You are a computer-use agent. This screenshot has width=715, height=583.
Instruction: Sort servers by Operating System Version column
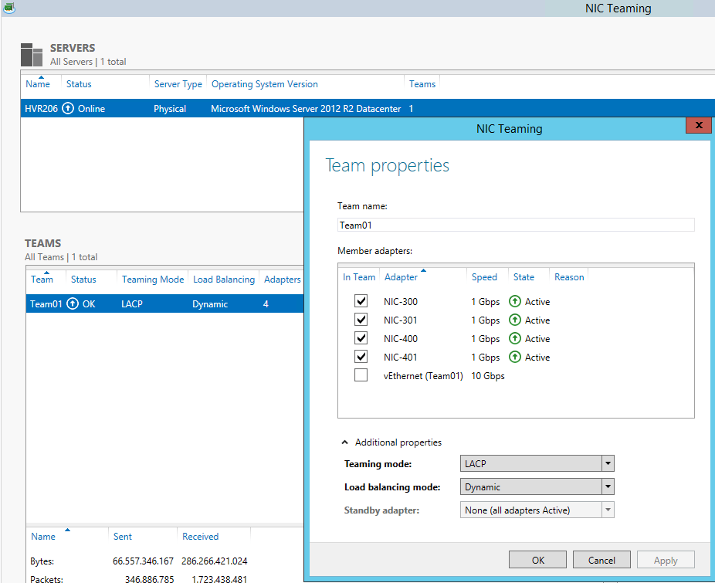pos(265,84)
